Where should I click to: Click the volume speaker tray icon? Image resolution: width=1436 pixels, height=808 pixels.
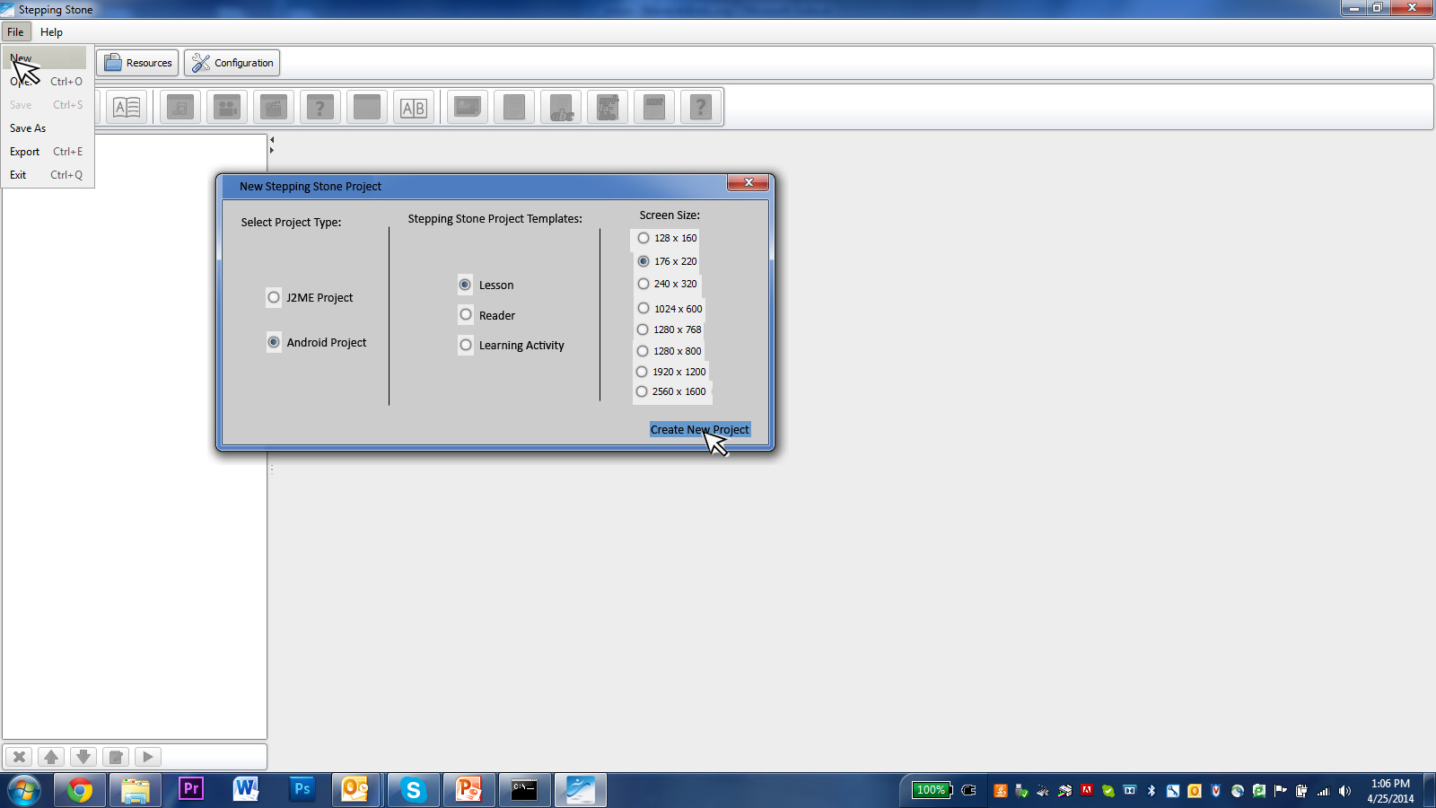1344,791
